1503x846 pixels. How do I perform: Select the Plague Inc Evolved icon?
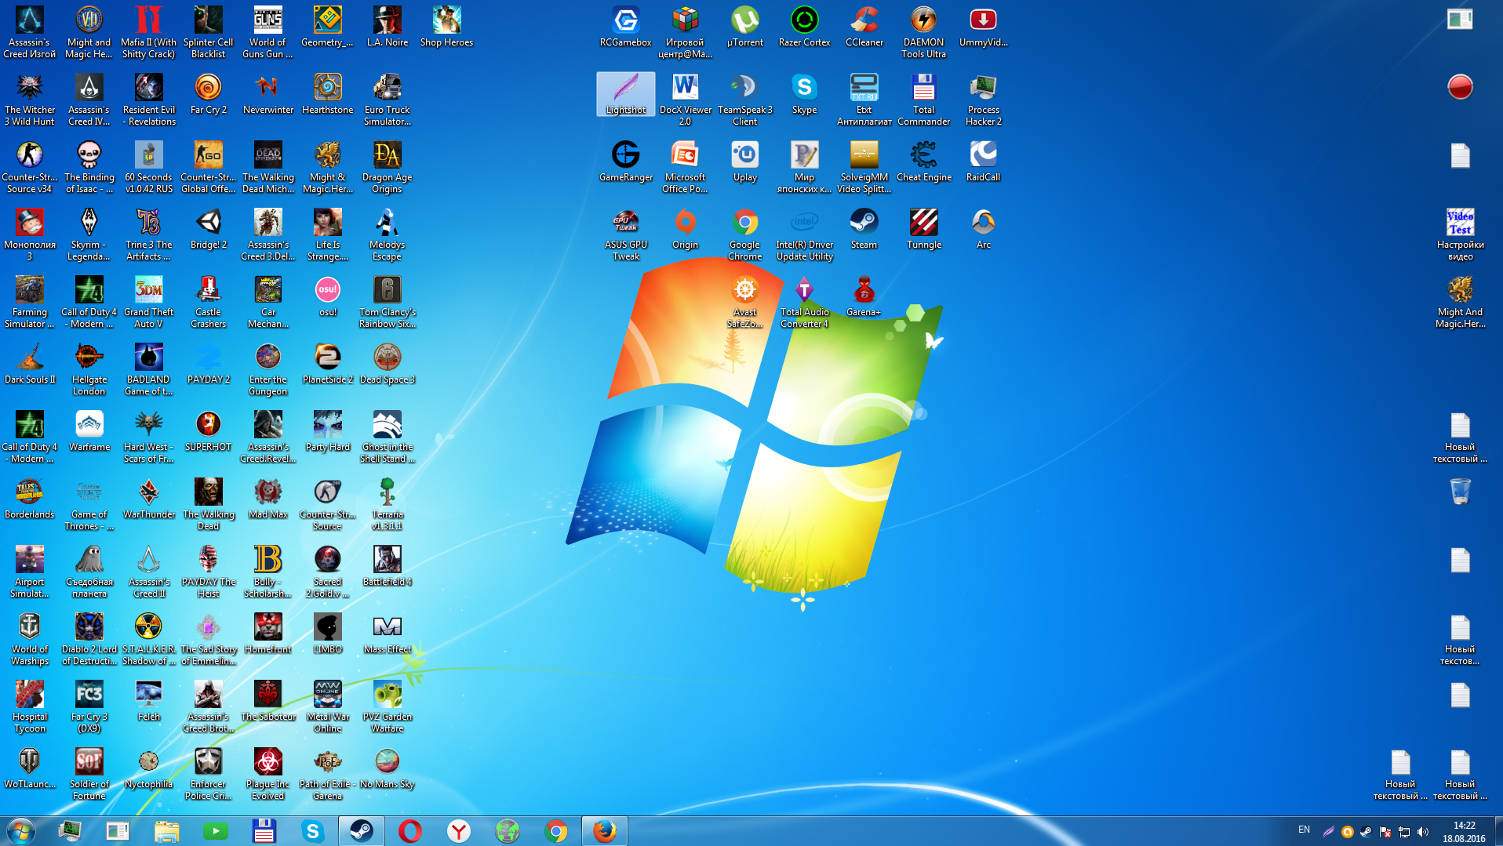267,774
